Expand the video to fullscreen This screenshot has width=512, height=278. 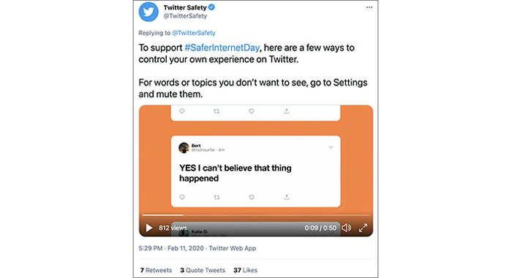click(x=363, y=228)
